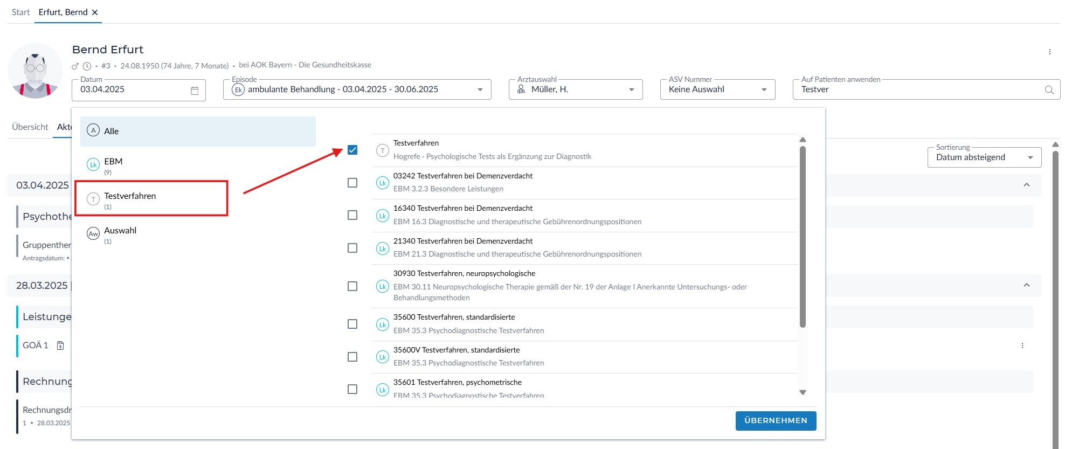The width and height of the screenshot is (1065, 449).
Task: Click the calendar icon in Datum field
Action: point(195,91)
